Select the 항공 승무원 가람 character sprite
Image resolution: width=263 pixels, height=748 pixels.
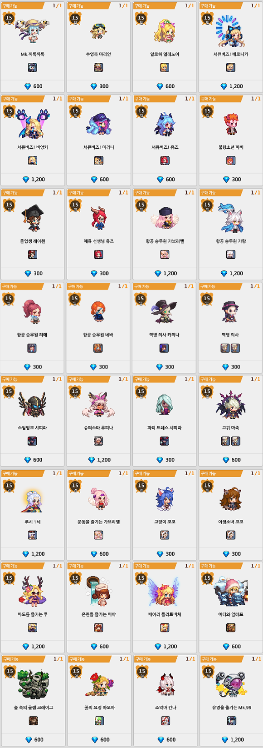pos(231,218)
